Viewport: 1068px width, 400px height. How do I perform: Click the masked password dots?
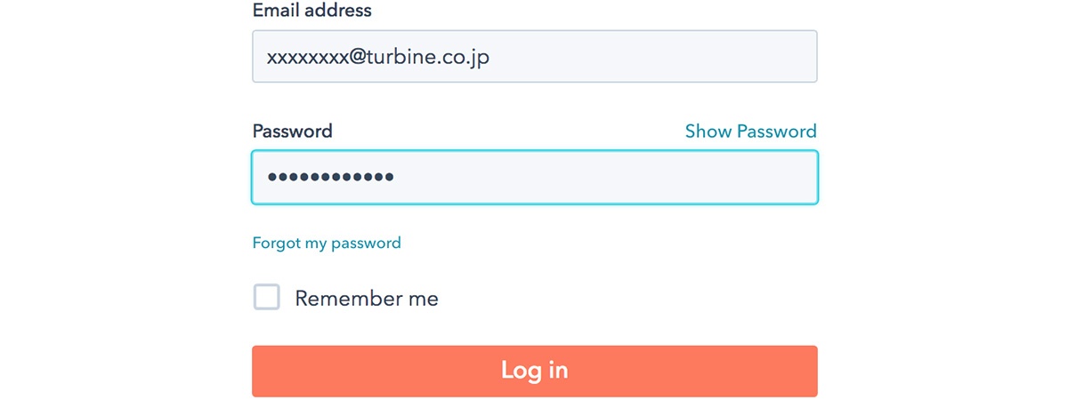(331, 177)
